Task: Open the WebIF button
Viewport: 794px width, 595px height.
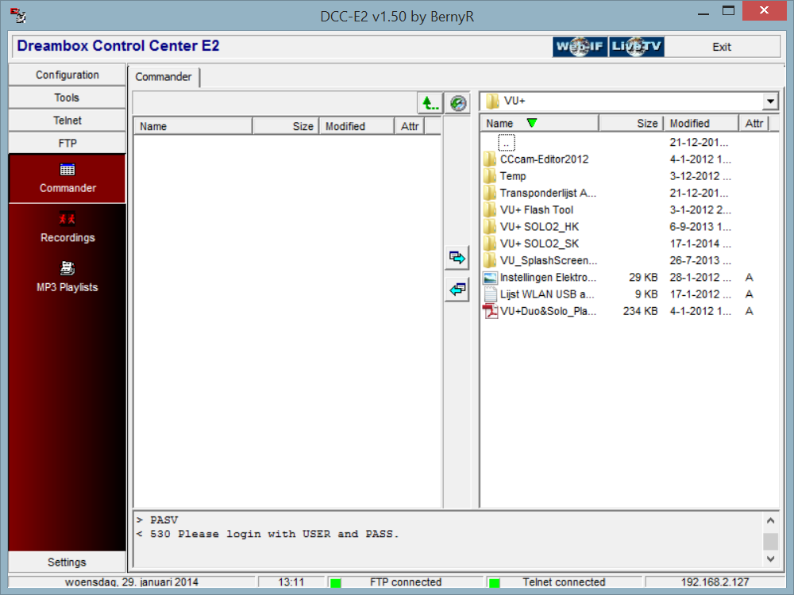Action: [x=580, y=47]
